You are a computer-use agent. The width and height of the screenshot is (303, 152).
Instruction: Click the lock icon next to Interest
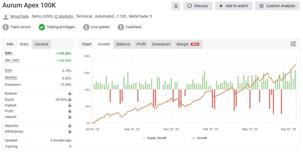coord(70,117)
